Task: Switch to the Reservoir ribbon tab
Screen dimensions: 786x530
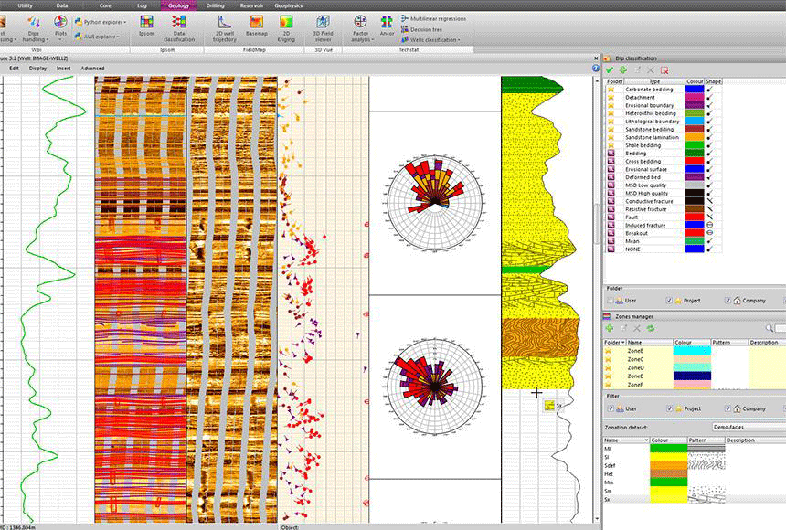Action: click(x=251, y=5)
